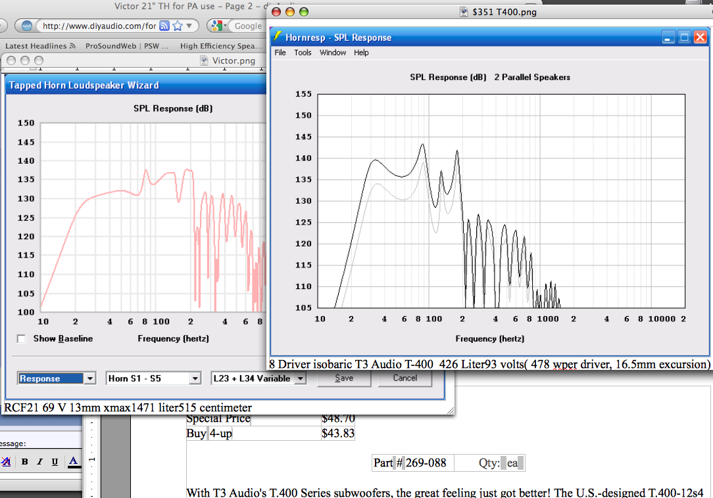Enable the Show Baseline checkbox
The height and width of the screenshot is (498, 713).
coord(21,338)
